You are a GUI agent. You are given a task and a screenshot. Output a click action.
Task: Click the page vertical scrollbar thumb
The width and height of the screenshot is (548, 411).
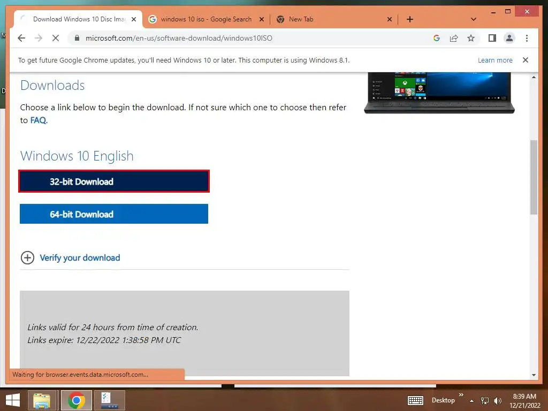coord(534,177)
